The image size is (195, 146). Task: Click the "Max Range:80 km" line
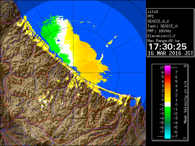tap(163, 41)
